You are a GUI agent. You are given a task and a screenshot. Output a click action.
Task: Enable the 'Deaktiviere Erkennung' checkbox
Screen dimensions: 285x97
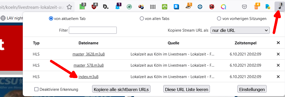click(x=36, y=89)
